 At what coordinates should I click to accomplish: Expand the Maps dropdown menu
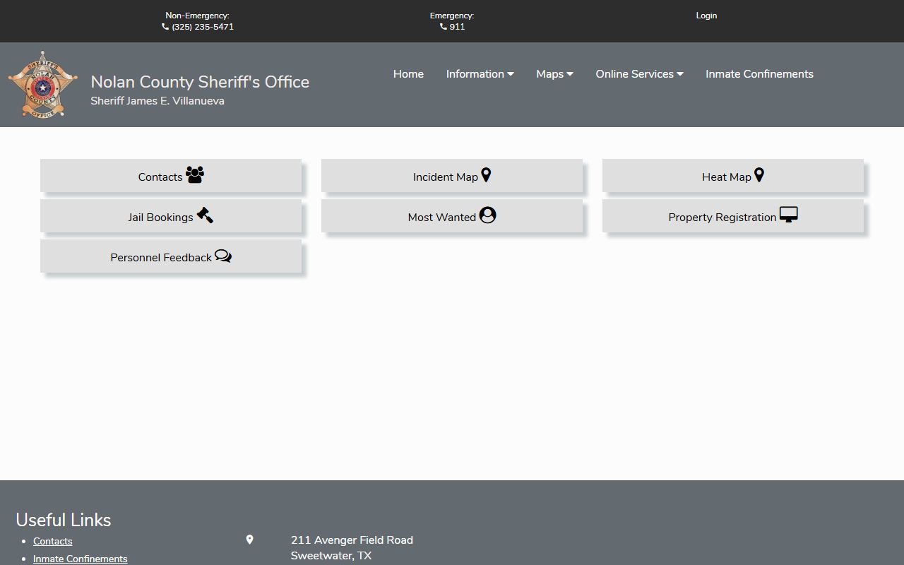pos(554,74)
